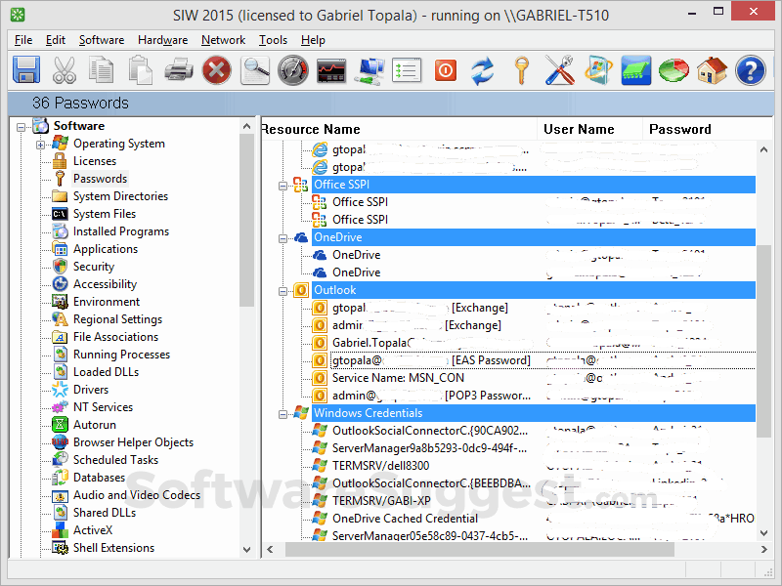Collapse the Software root tree node
Viewport: 782px width, 586px height.
point(21,127)
